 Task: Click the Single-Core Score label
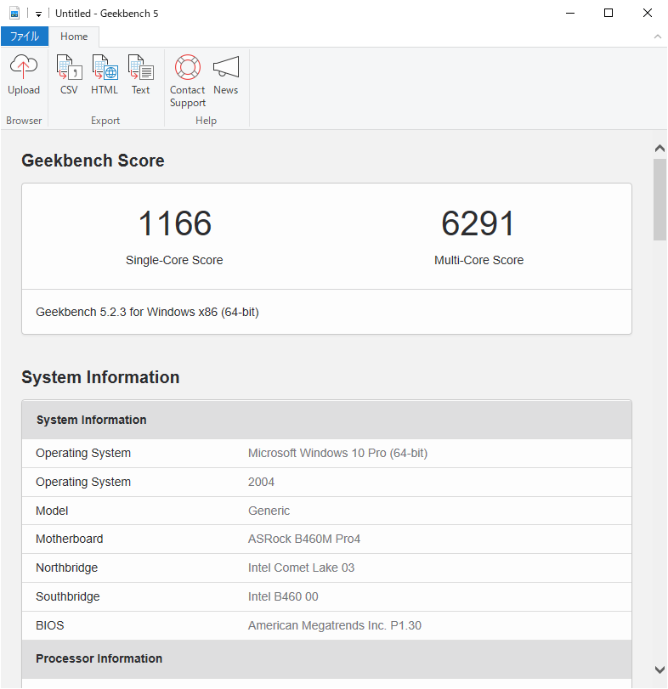(x=174, y=260)
